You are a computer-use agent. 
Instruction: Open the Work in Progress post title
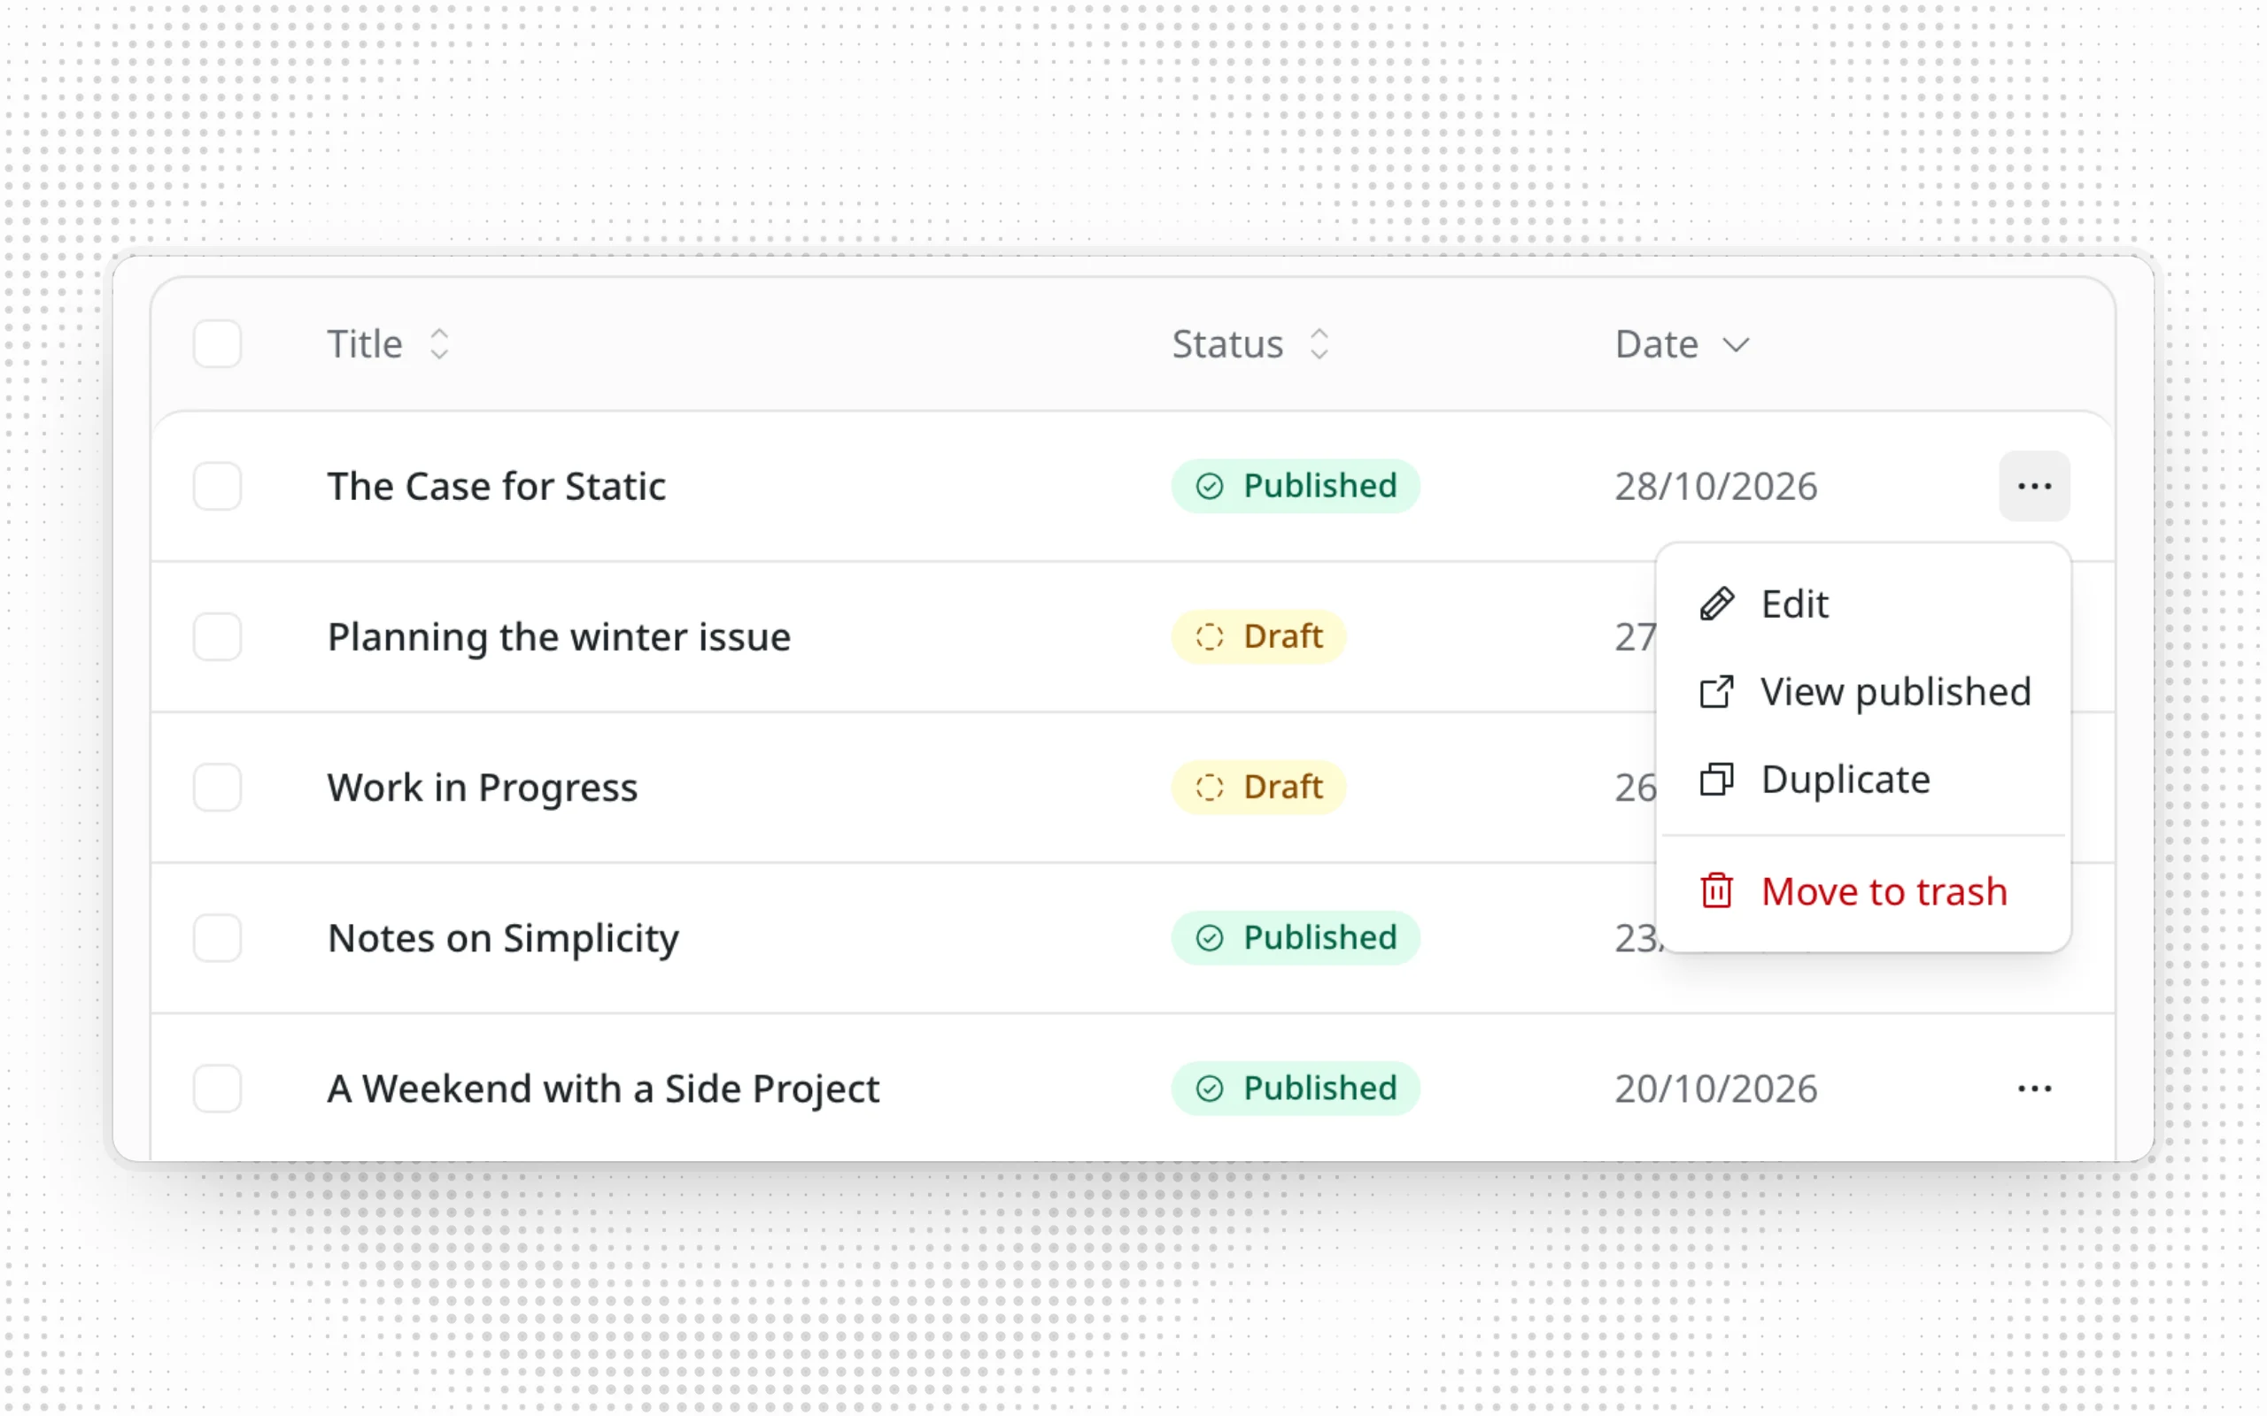483,788
